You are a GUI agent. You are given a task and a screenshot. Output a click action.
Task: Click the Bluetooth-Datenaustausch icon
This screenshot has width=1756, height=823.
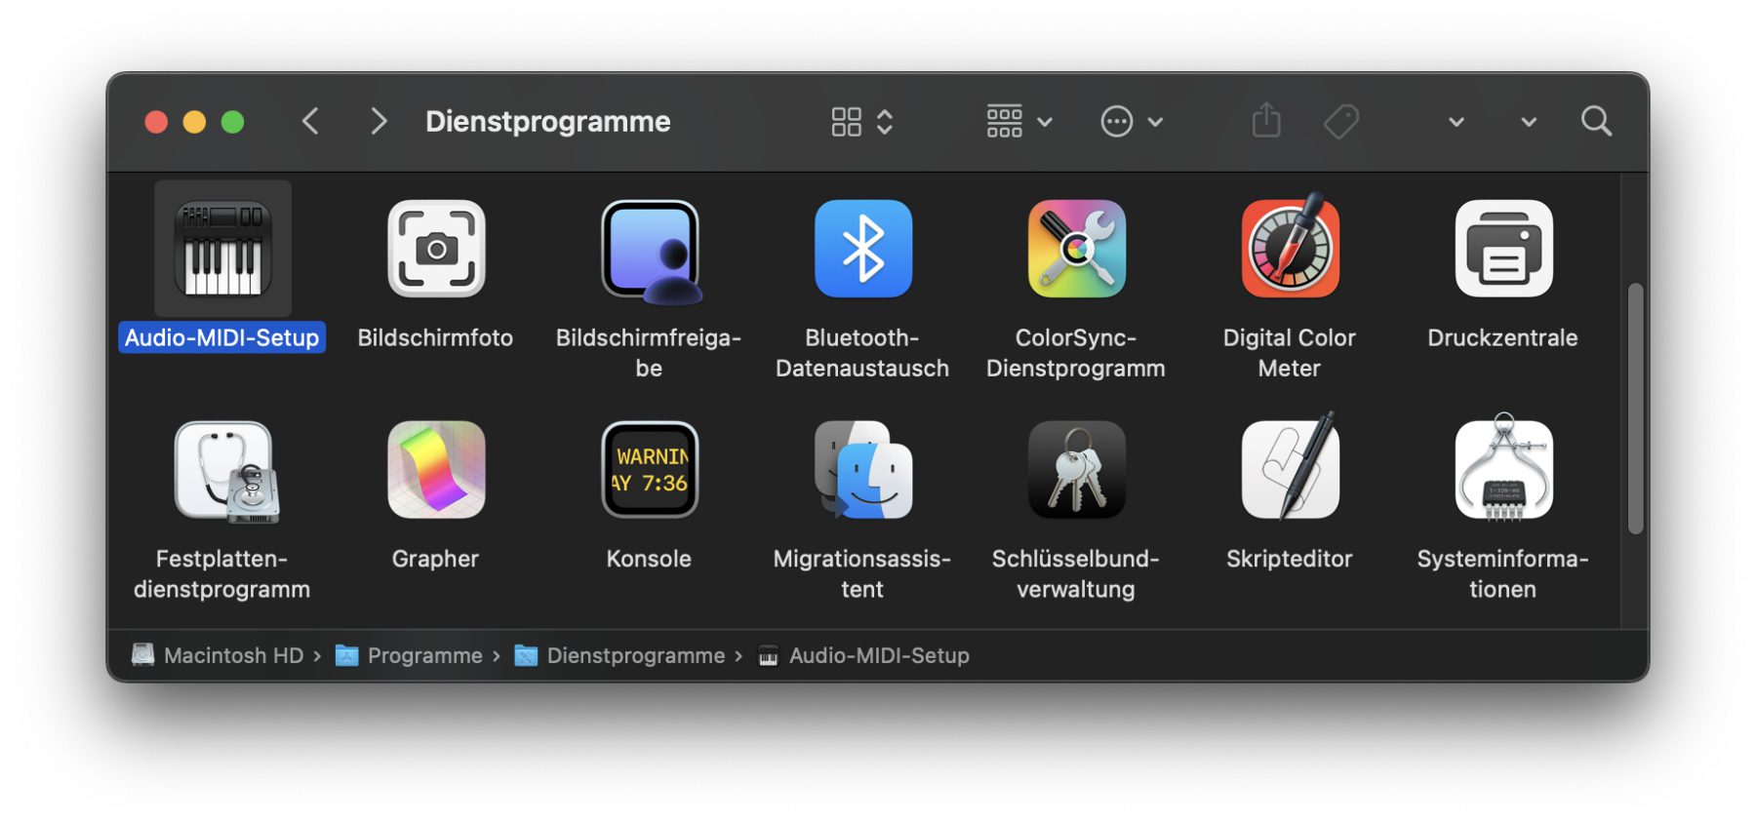click(x=862, y=249)
